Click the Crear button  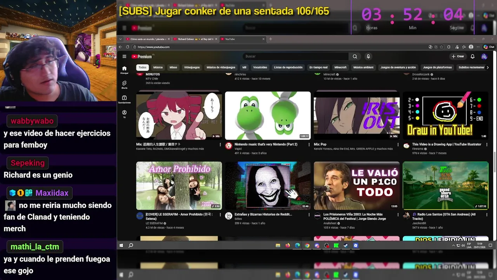click(458, 56)
